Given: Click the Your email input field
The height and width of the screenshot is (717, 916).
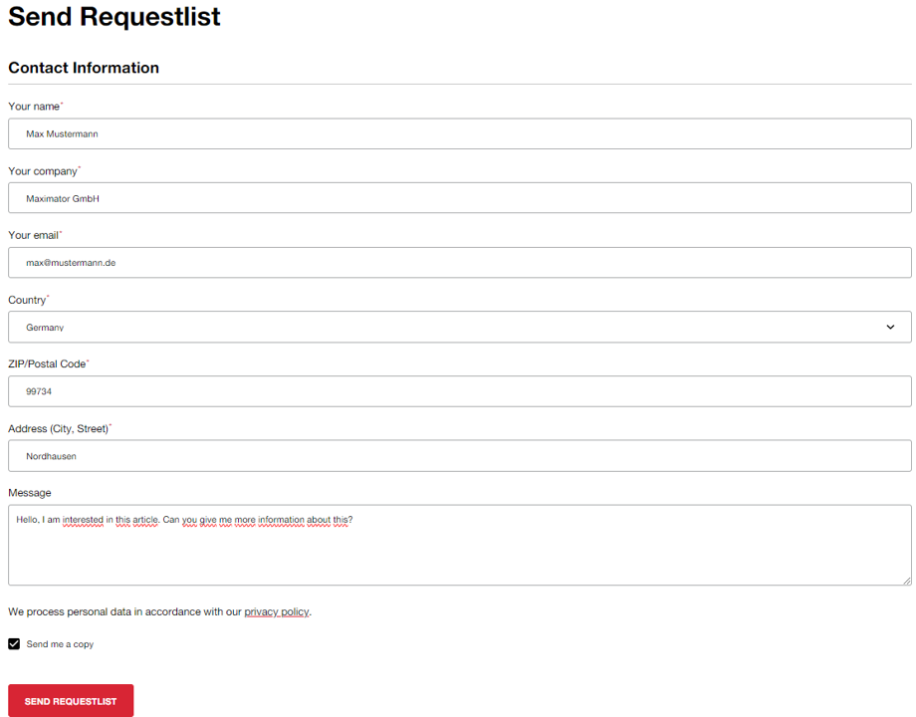Looking at the screenshot, I should pyautogui.click(x=460, y=262).
